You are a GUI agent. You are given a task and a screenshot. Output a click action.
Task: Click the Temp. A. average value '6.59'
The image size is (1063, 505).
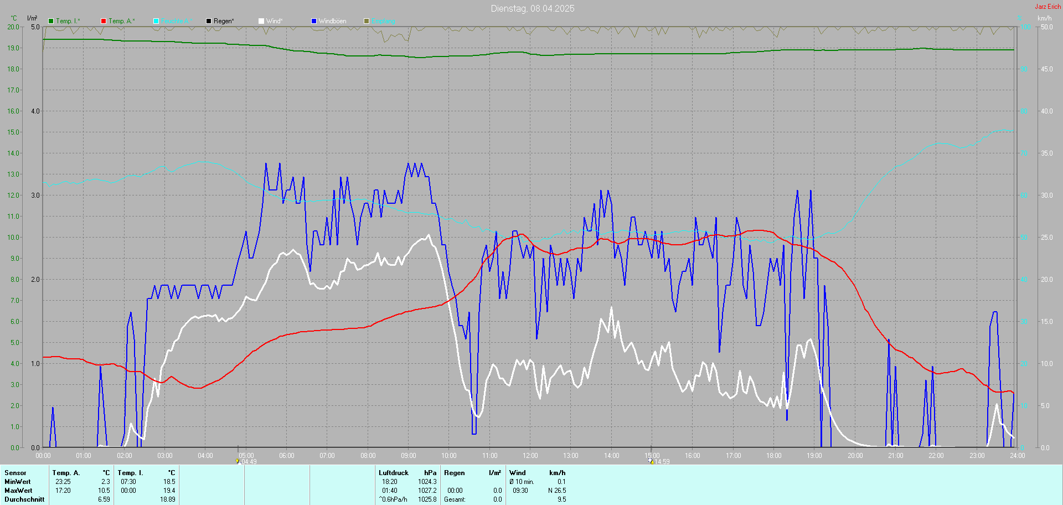[x=104, y=499]
